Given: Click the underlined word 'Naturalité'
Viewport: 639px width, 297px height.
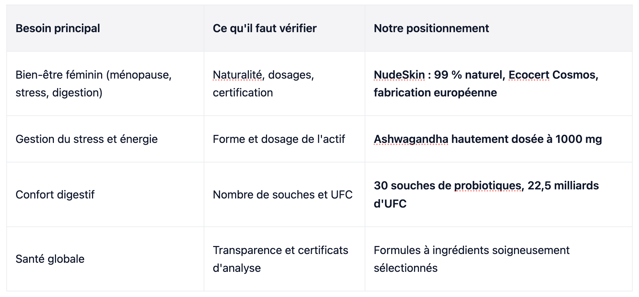Looking at the screenshot, I should pos(237,75).
